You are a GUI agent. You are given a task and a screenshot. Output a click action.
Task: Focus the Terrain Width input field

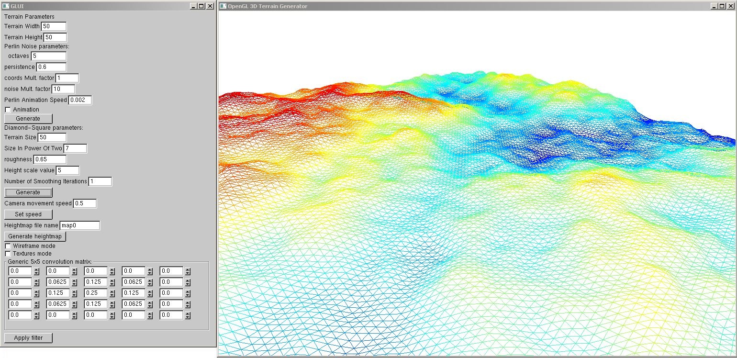point(54,26)
